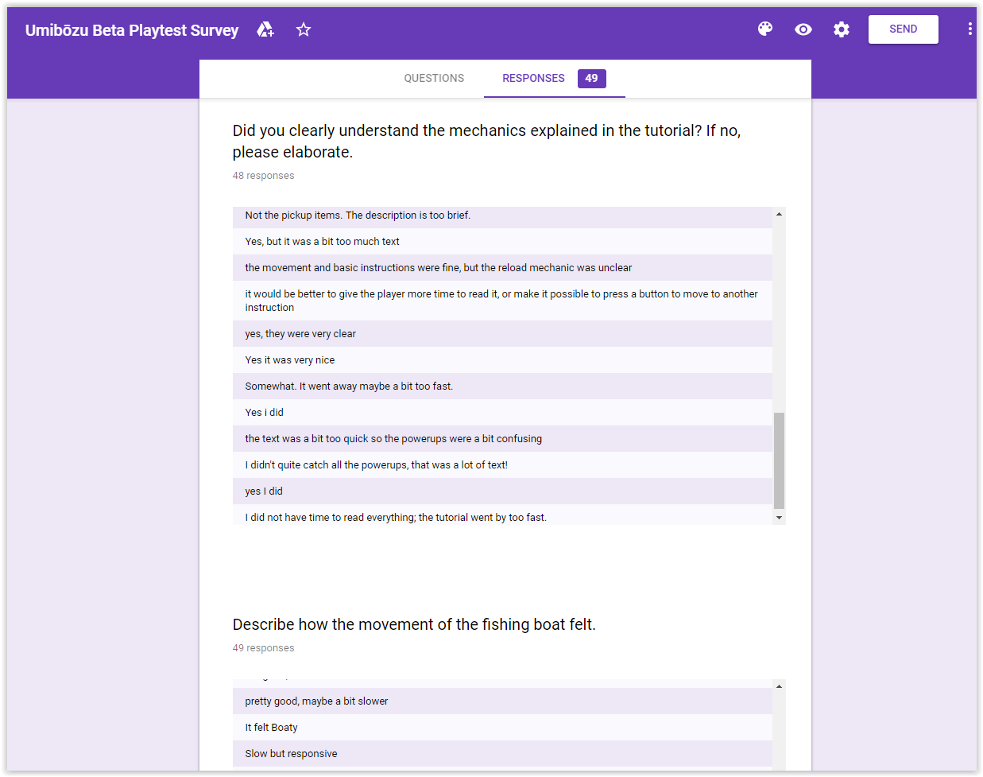Open the color palette customization

[765, 29]
